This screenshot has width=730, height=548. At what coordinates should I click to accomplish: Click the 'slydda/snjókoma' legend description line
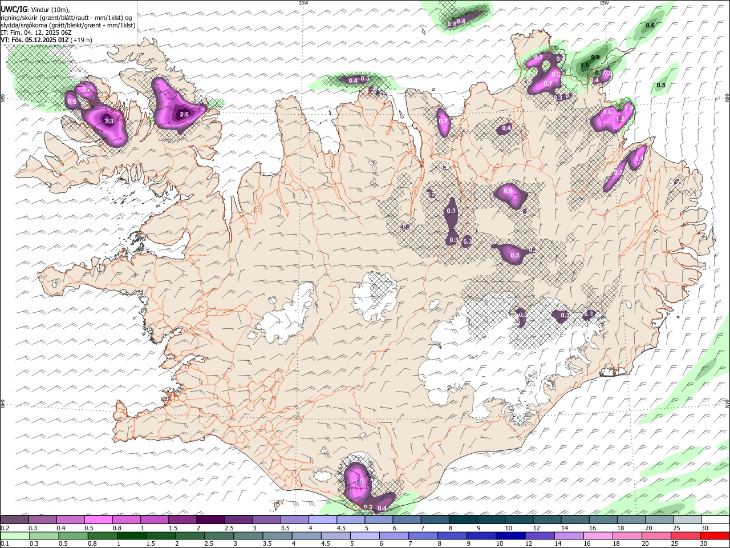[x=68, y=25]
